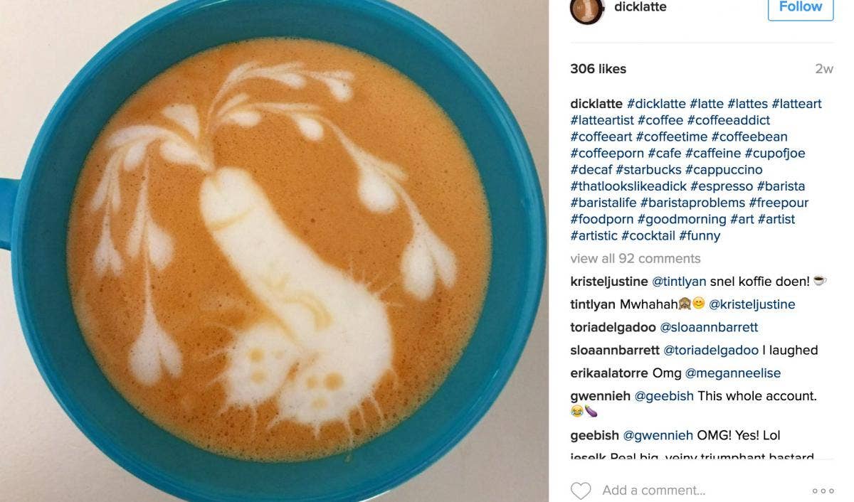Screen dimensions: 854x502
Task: Click the 2w post timestamp
Action: [824, 69]
